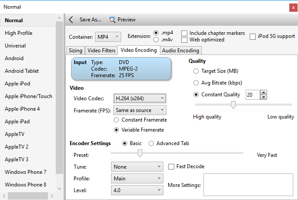This screenshot has height=200, width=298.
Task: Switch to the Audio Encoding tab
Action: (x=180, y=51)
